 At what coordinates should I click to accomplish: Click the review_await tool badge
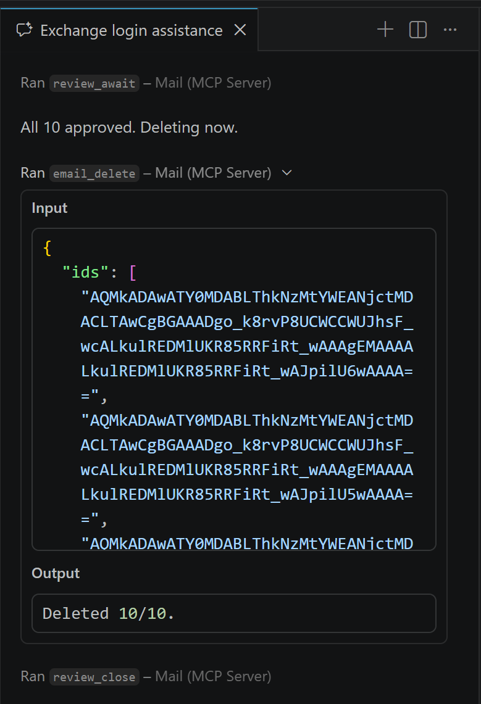94,83
